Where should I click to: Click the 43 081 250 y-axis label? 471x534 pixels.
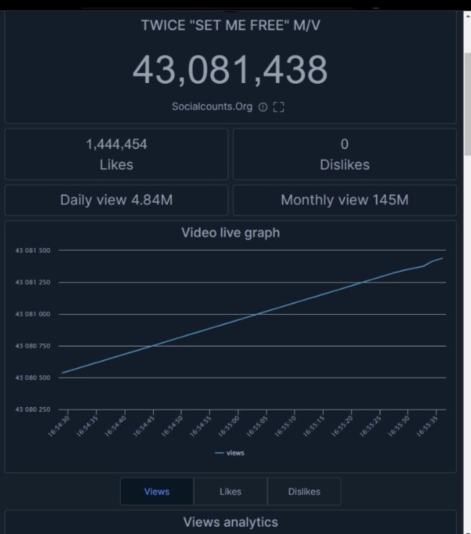(x=33, y=283)
